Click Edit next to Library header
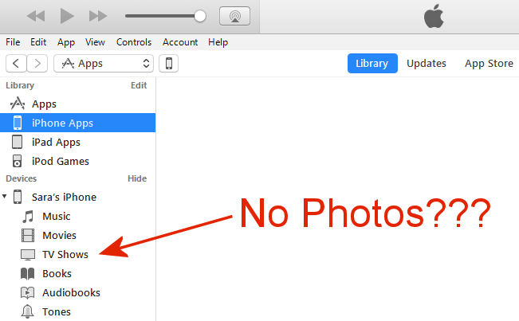 (x=139, y=85)
